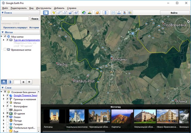The image size is (191, 133).
Task: Click the Add Placemark pushpin icon
Action: pos(54,13)
